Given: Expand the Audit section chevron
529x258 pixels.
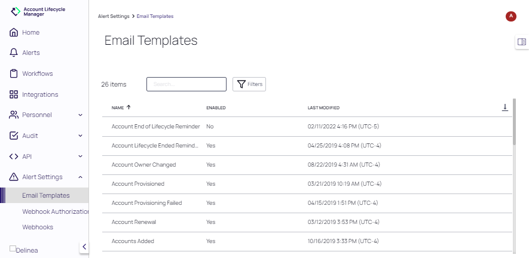Looking at the screenshot, I should [80, 136].
